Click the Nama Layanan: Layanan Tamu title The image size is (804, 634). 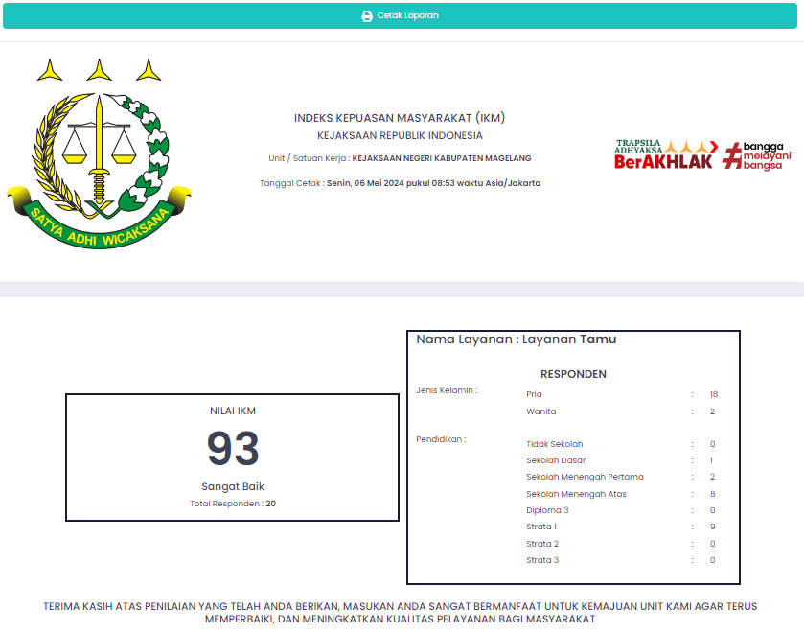[x=516, y=340]
